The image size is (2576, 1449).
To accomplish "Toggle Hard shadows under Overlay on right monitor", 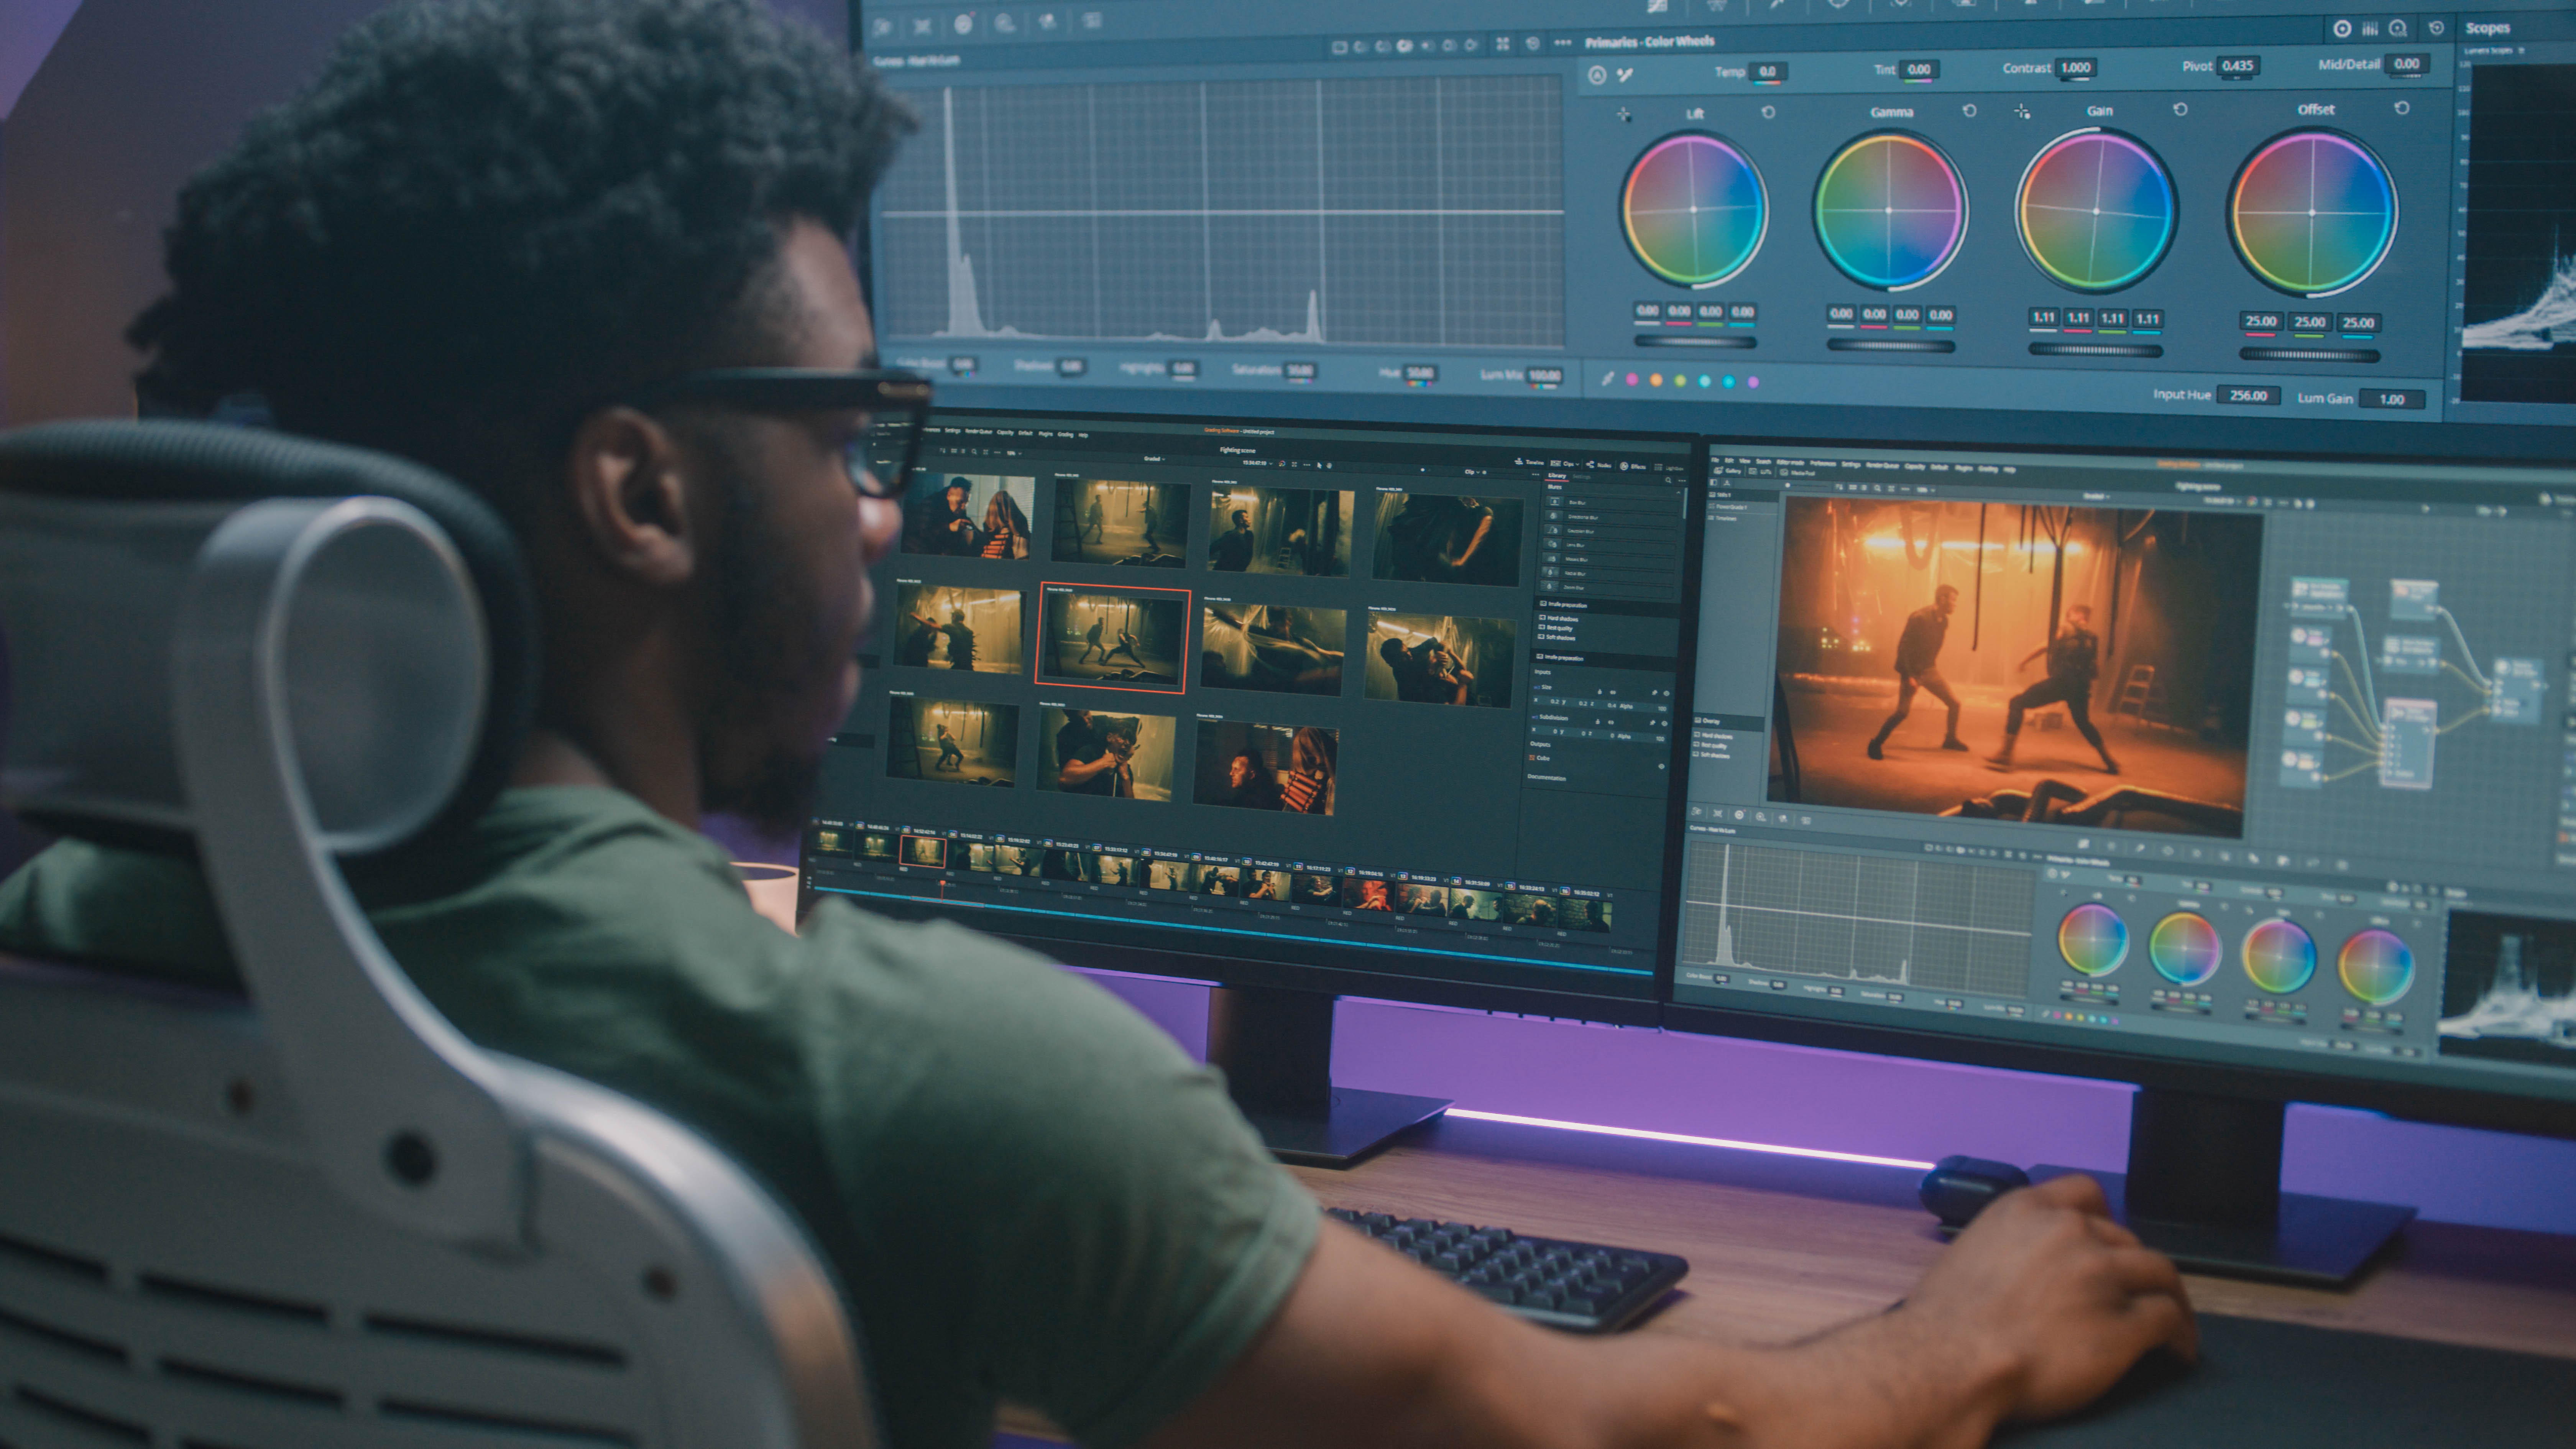I will [x=1697, y=735].
